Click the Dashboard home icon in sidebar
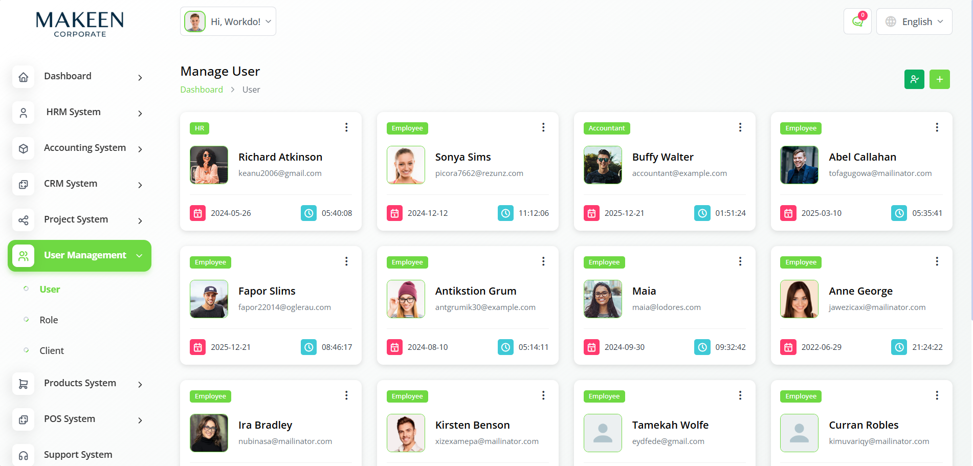This screenshot has height=466, width=973. click(x=24, y=77)
